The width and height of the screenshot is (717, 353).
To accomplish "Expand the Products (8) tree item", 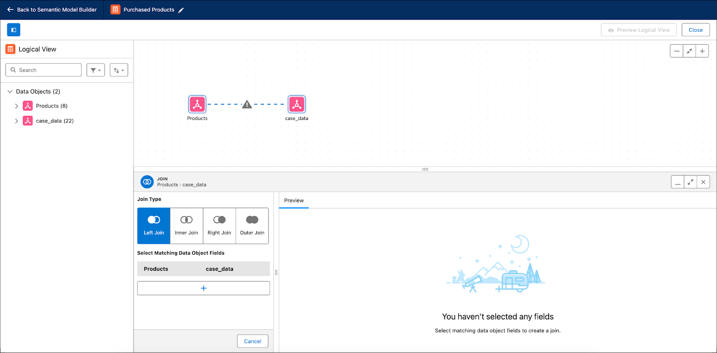I will point(17,106).
